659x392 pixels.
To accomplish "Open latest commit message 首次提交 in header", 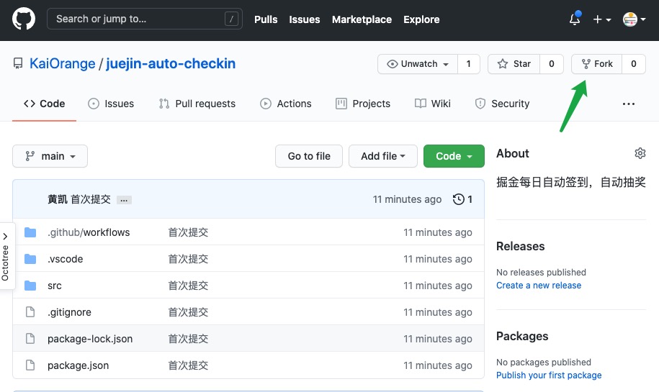I will click(x=90, y=199).
